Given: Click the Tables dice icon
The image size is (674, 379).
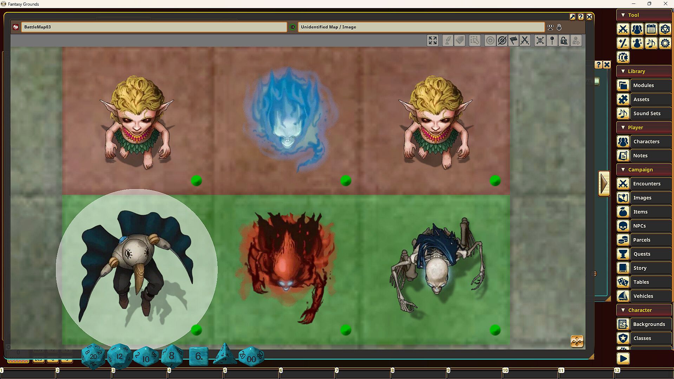Looking at the screenshot, I should tap(623, 282).
